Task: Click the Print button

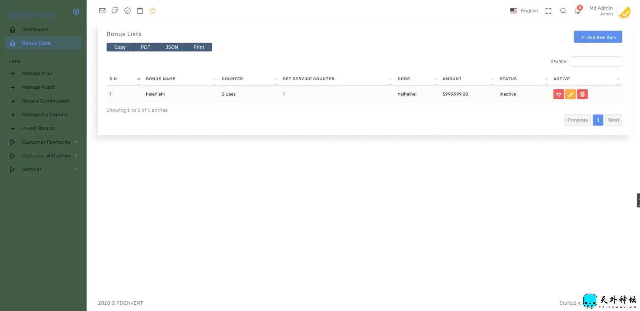Action: tap(199, 47)
